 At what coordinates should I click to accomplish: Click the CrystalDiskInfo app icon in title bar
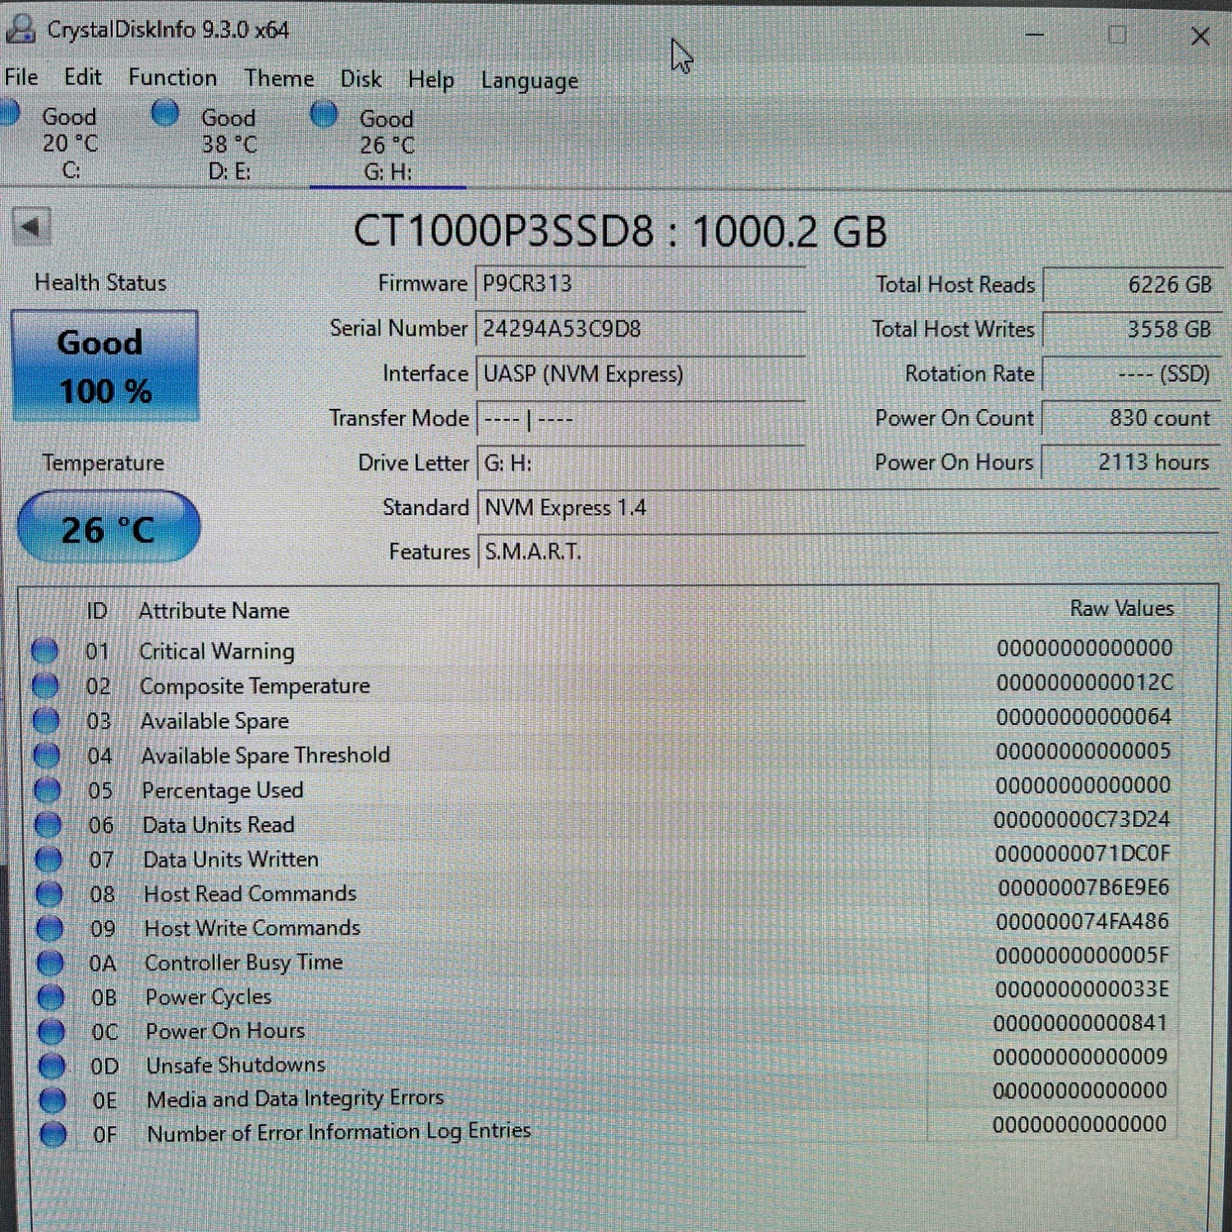(x=21, y=29)
